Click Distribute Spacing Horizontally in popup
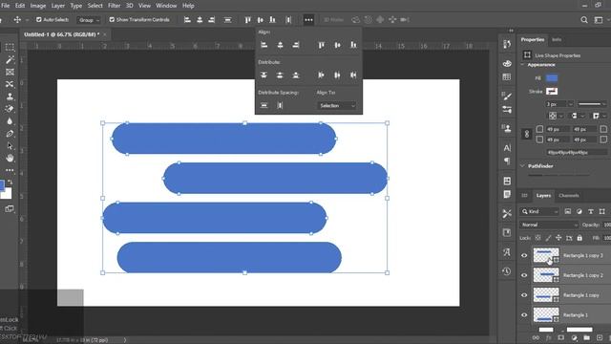 (x=280, y=105)
